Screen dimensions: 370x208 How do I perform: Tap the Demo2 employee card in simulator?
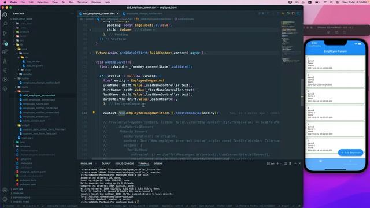pos(335,80)
